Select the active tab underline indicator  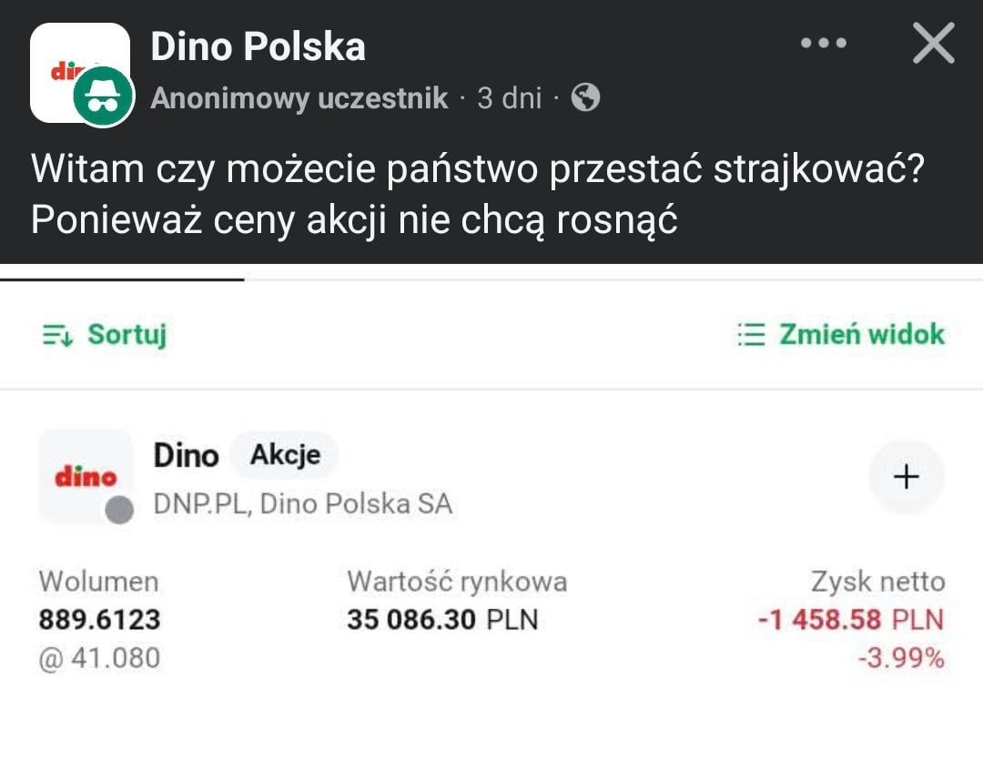click(x=122, y=279)
